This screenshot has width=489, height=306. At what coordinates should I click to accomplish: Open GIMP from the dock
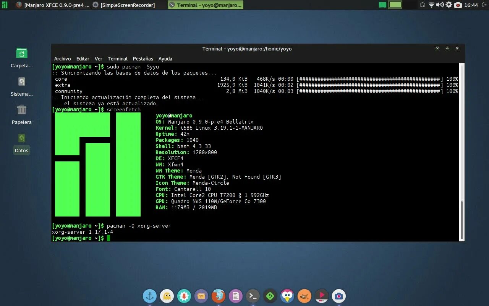304,296
